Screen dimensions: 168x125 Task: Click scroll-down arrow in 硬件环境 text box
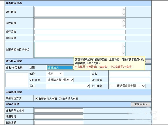[x=124, y=15]
